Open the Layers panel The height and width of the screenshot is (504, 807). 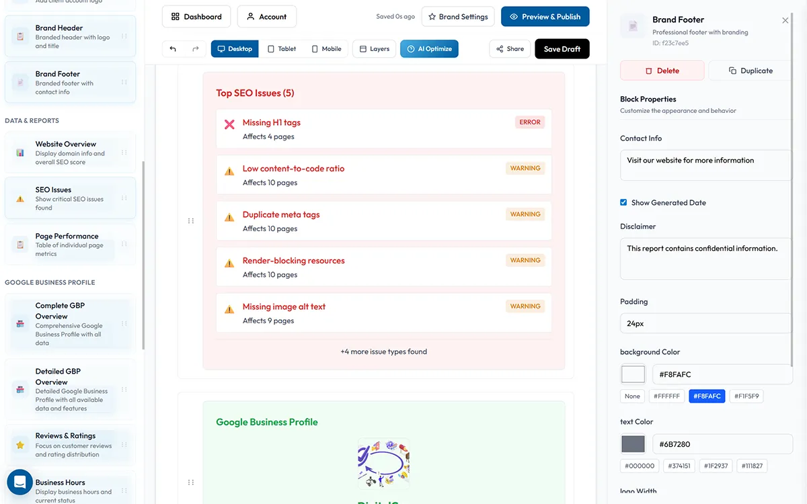click(x=374, y=49)
